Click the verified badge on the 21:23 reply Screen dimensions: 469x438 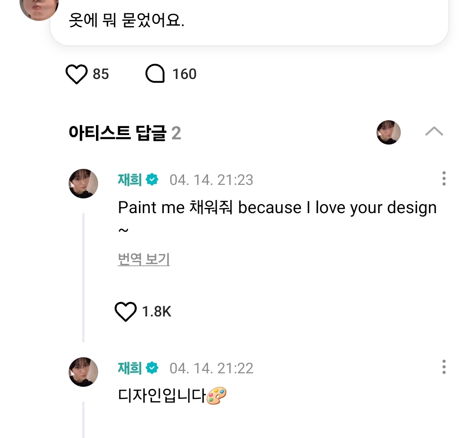(x=152, y=179)
